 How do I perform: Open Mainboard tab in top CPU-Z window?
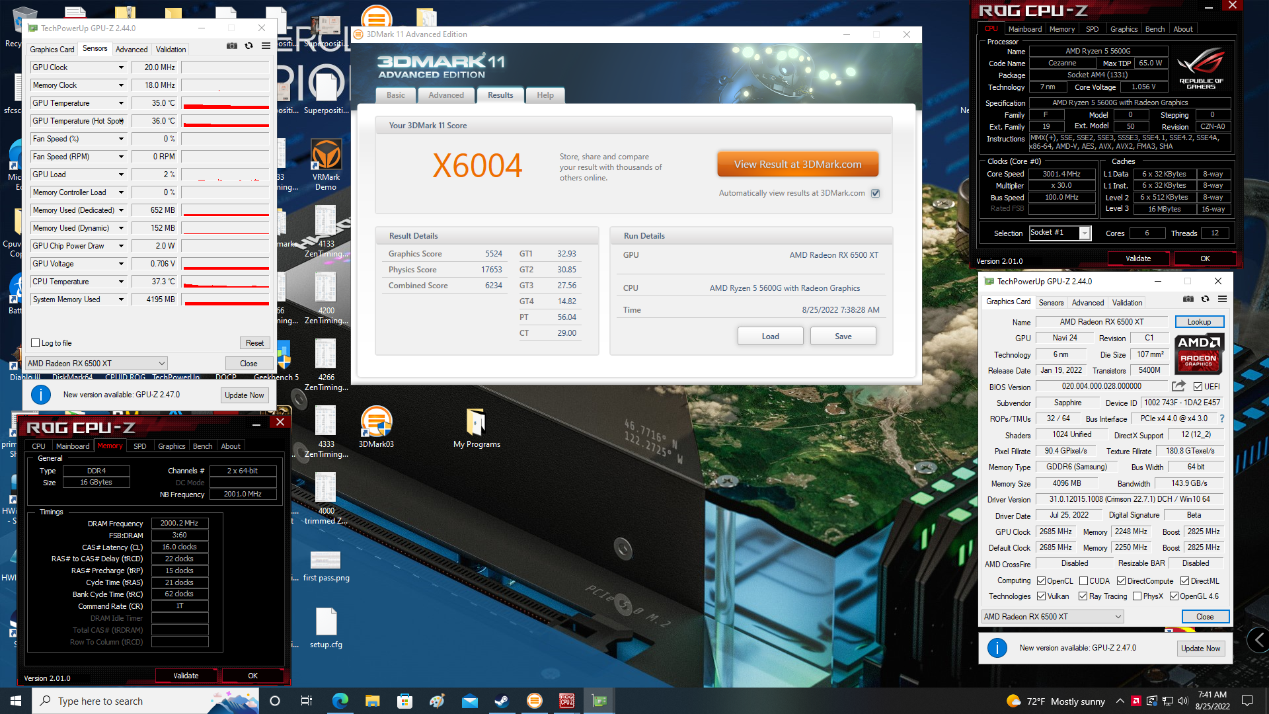point(1025,29)
